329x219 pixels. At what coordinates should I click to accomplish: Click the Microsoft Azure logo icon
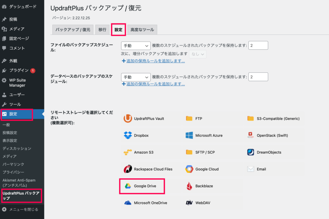tap(189, 135)
